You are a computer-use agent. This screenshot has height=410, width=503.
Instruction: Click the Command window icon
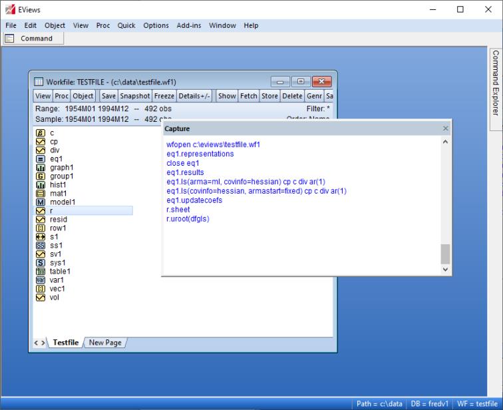point(9,39)
